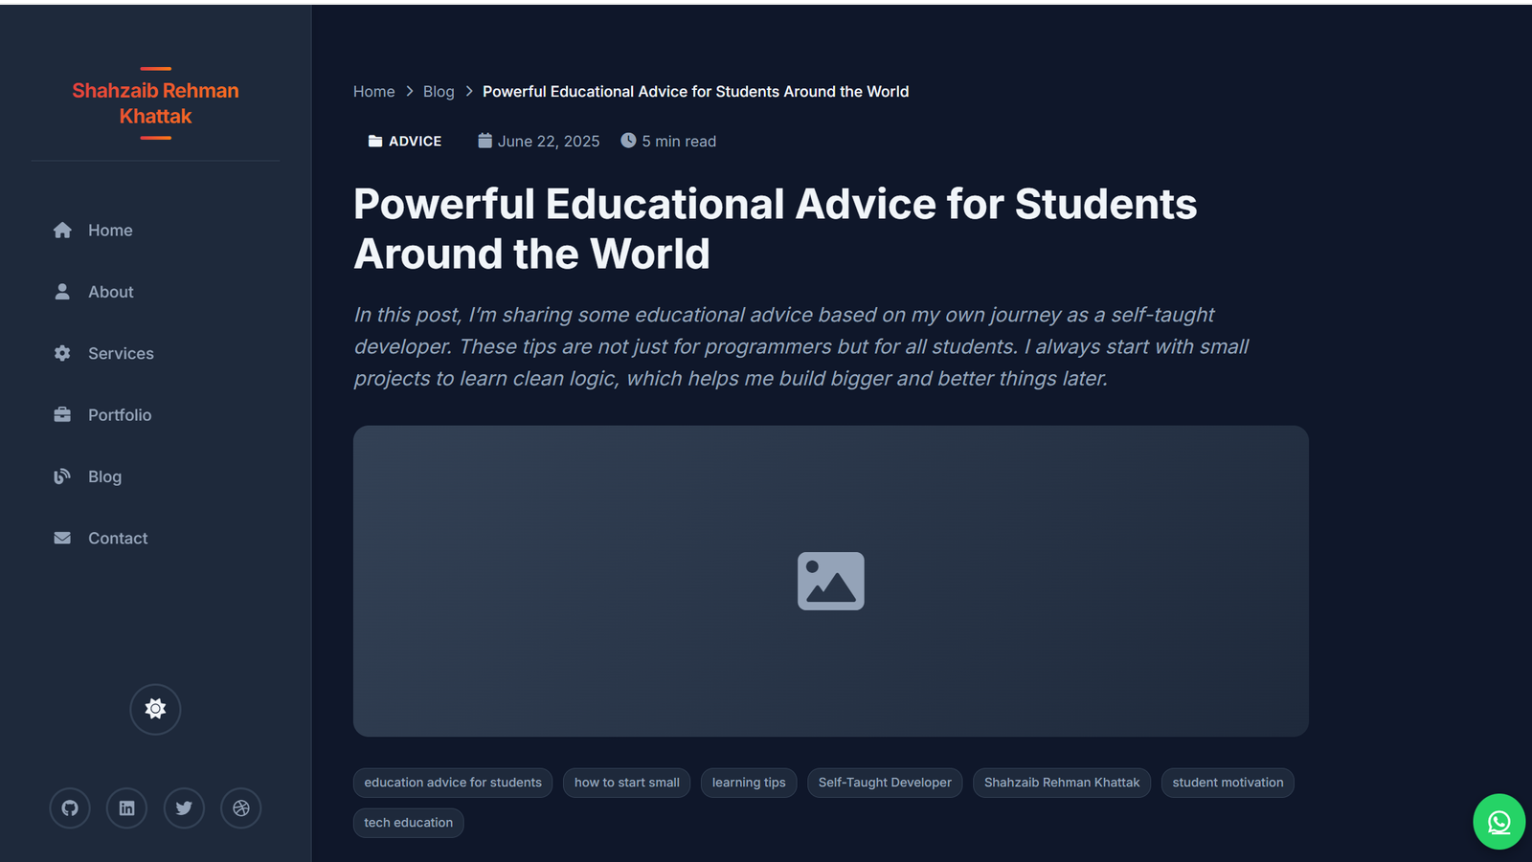The width and height of the screenshot is (1532, 862).
Task: Select the gear icon beside Services
Action: 61,353
